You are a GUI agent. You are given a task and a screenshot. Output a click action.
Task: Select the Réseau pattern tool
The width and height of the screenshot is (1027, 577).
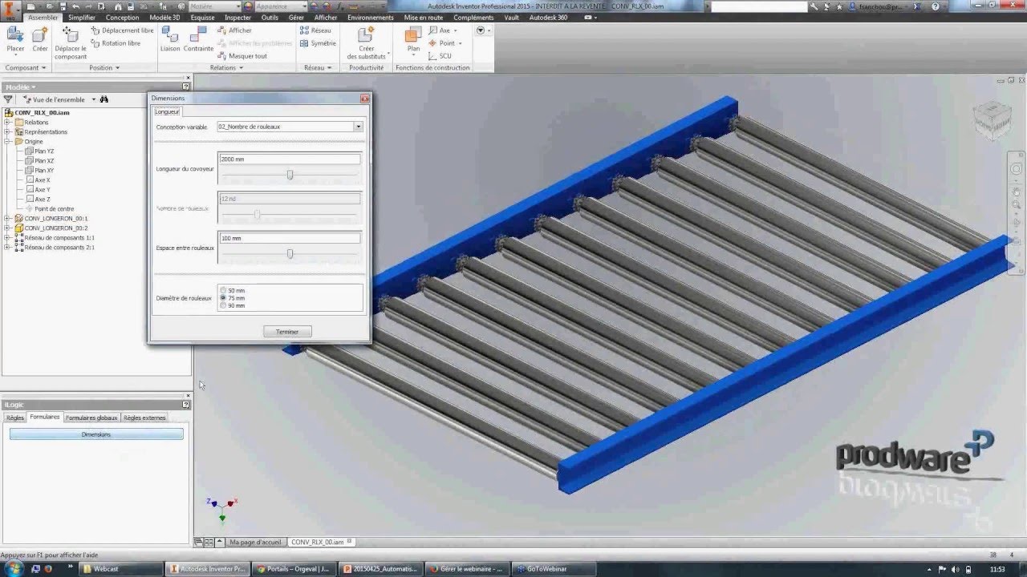(315, 30)
